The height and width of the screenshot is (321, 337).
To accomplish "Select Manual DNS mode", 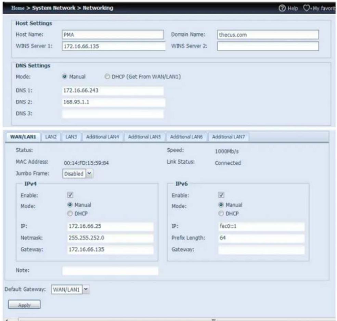I will coord(65,77).
